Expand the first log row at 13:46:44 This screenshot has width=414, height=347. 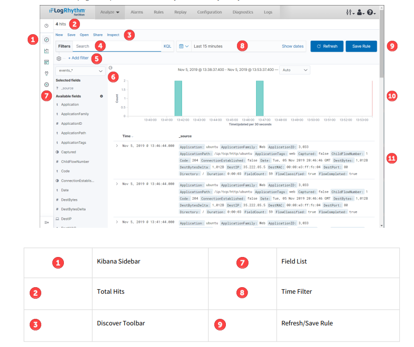[117, 145]
